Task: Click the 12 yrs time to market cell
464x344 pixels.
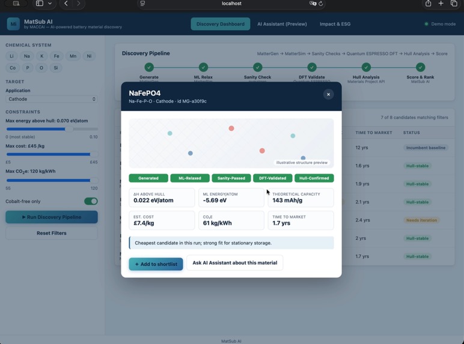Action: click(x=362, y=148)
